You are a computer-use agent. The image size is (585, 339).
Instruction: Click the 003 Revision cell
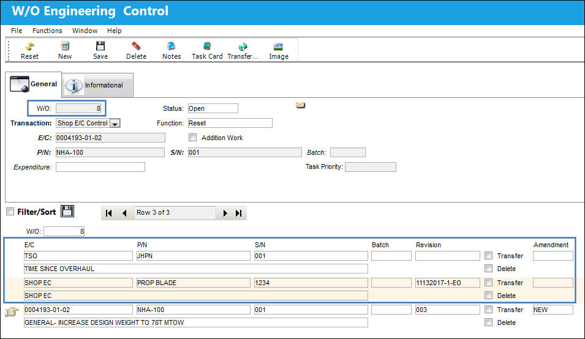448,310
